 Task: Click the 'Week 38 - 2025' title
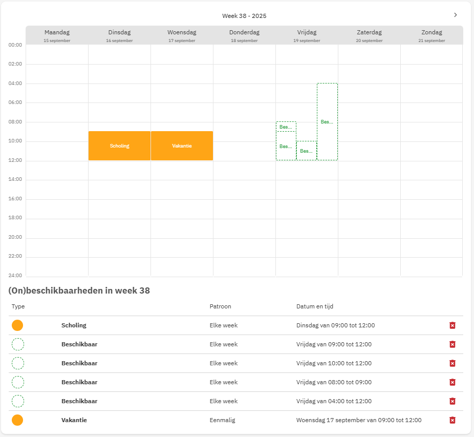[x=244, y=16]
